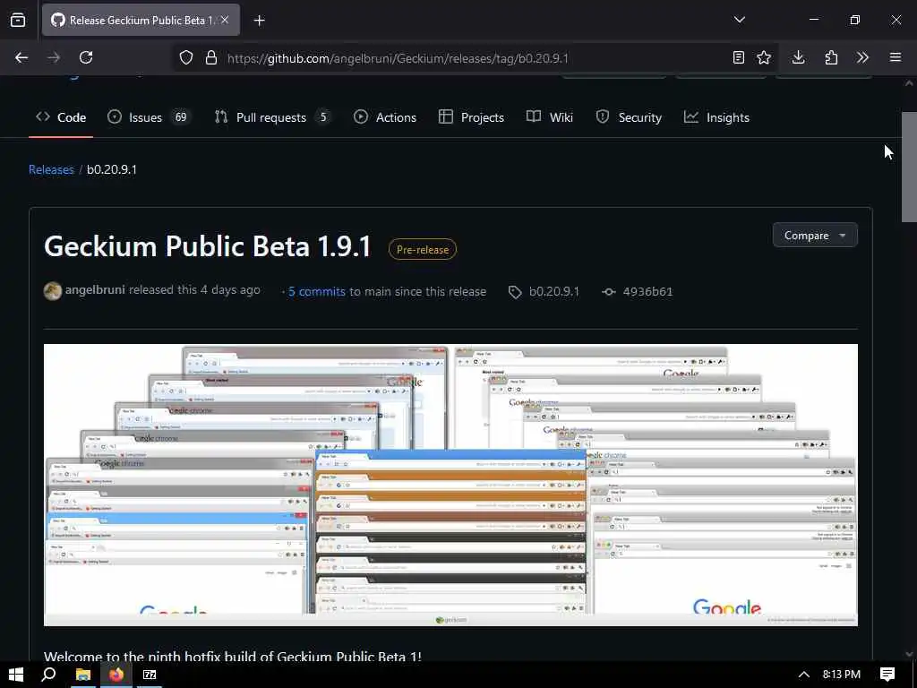Click the browser forward arrow
This screenshot has height=688, width=917.
(x=53, y=57)
